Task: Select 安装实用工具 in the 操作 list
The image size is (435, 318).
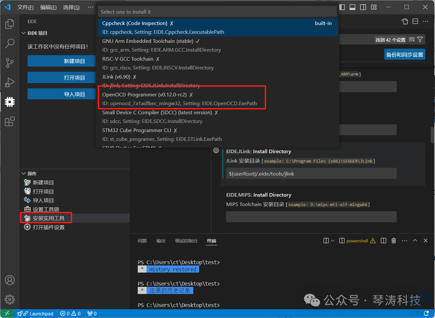Action: [74, 218]
